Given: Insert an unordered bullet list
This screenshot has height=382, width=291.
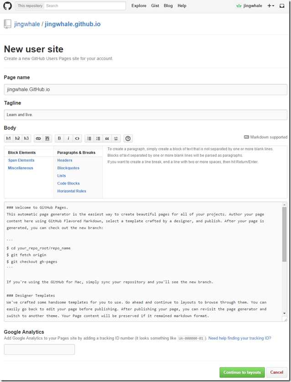Looking at the screenshot, I should point(89,138).
